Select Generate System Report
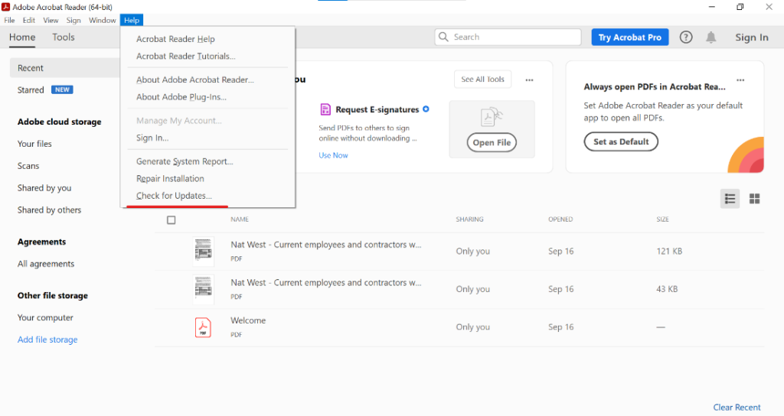Viewport: 784px width, 416px height. pos(185,161)
